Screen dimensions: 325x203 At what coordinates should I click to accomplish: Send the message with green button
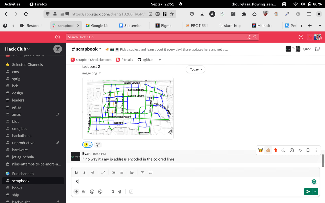pyautogui.click(x=308, y=192)
